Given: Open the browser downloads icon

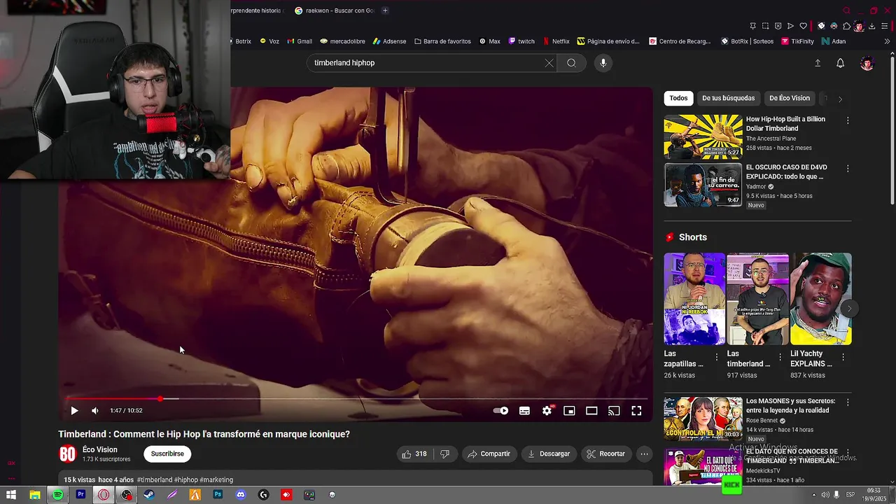Looking at the screenshot, I should (x=872, y=26).
